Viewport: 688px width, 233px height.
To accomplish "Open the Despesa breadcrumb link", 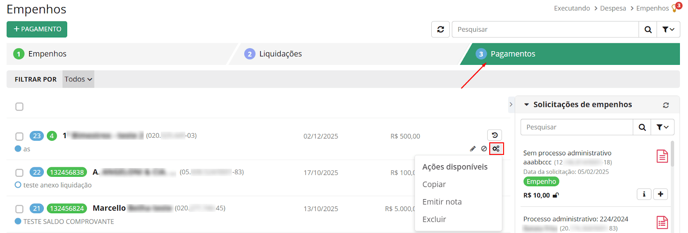I will [613, 8].
